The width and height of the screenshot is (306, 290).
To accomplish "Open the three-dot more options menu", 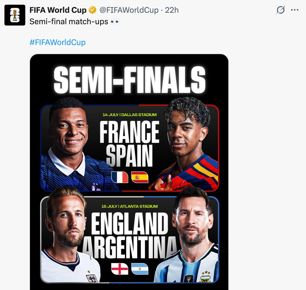I will coord(295,10).
